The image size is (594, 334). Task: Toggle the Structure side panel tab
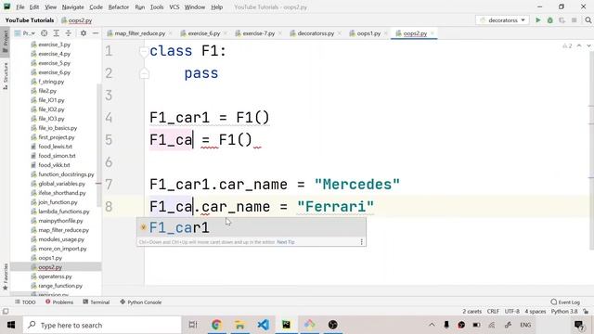pos(5,76)
